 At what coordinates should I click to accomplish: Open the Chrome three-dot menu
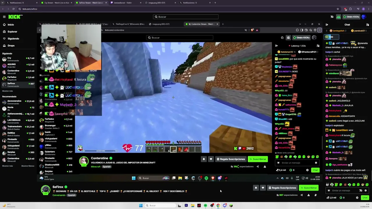pyautogui.click(x=369, y=9)
